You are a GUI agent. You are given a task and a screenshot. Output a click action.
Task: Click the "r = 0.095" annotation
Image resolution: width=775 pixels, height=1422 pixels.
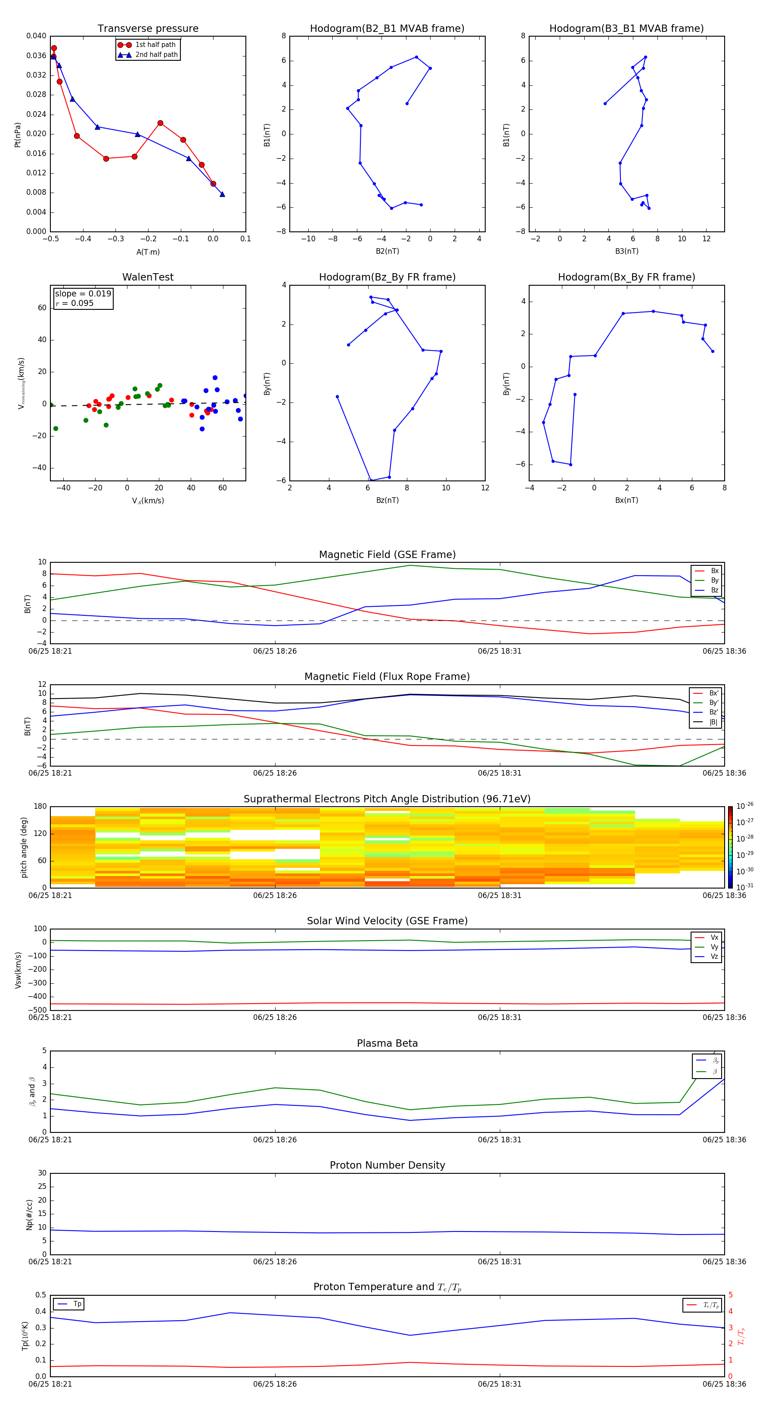click(74, 303)
